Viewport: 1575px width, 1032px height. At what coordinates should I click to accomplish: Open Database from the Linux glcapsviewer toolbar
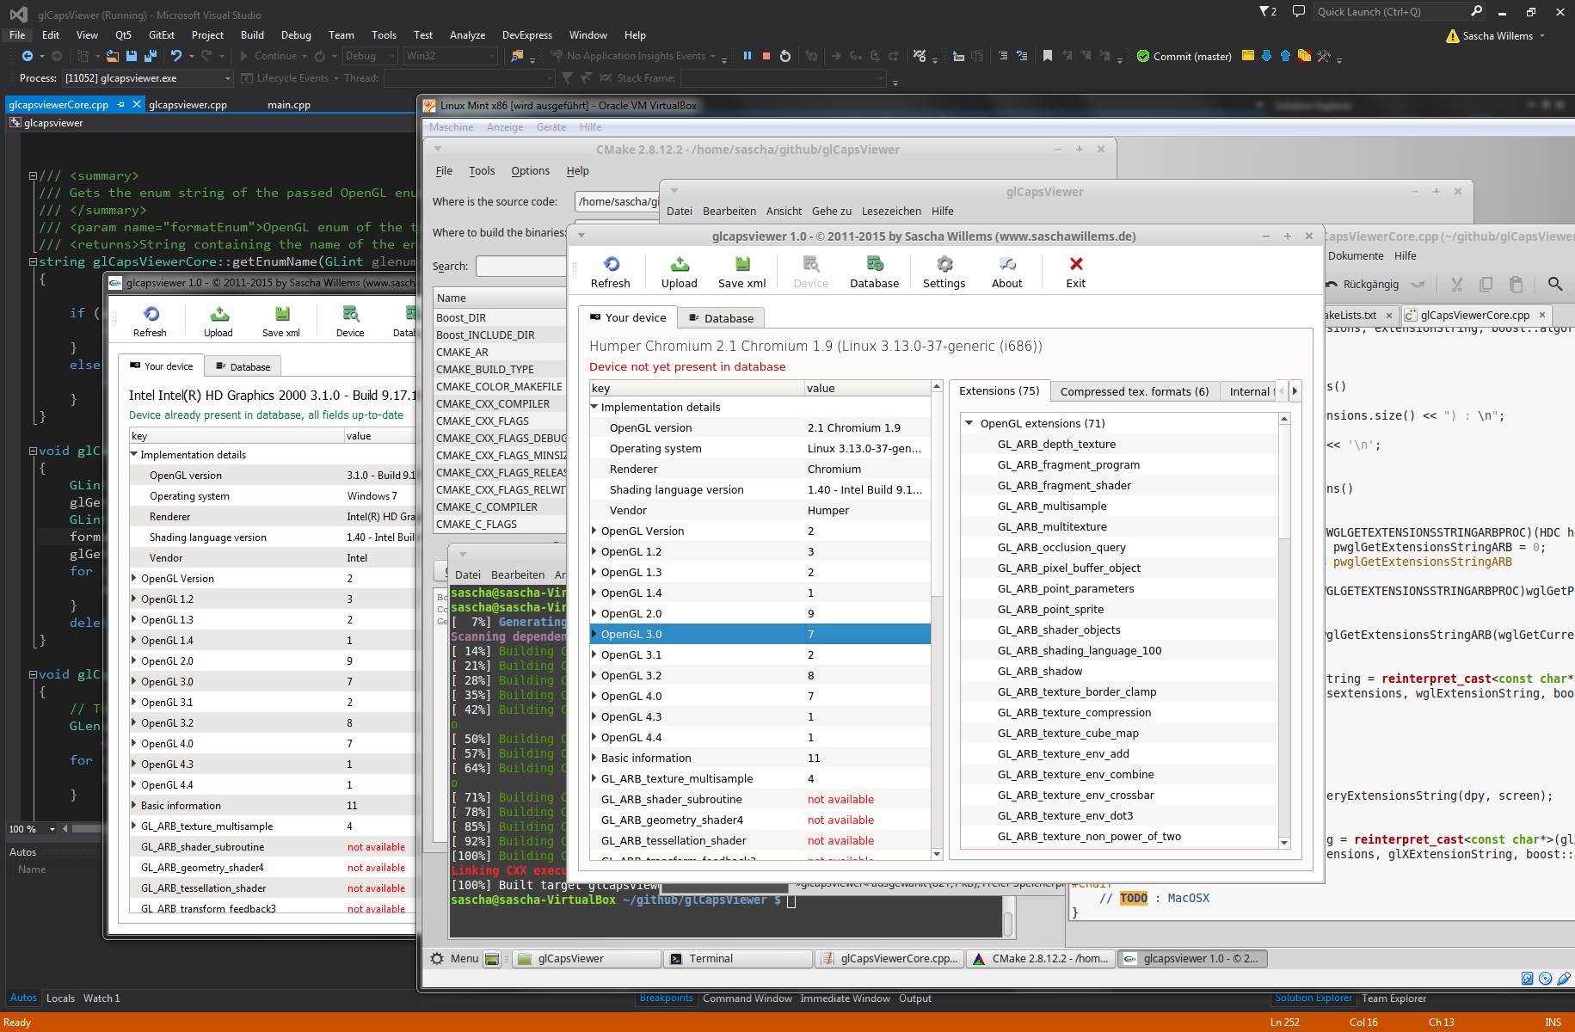[875, 272]
